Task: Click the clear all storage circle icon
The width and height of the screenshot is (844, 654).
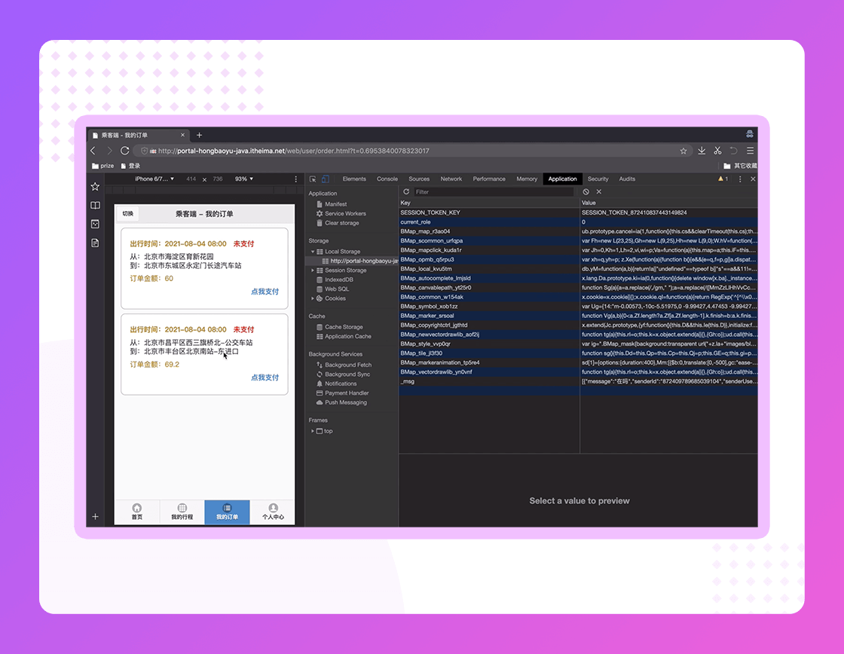Action: point(586,192)
